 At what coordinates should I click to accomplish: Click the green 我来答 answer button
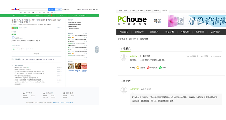(15, 28)
